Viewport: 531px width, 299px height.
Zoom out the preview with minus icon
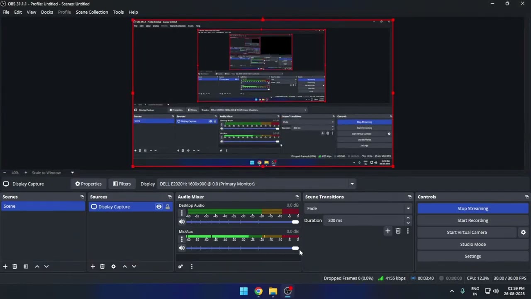point(4,173)
